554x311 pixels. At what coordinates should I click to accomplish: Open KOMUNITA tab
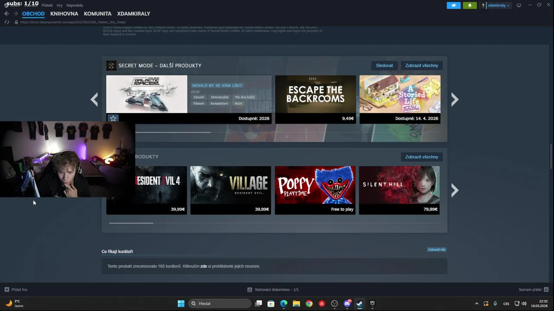[98, 14]
